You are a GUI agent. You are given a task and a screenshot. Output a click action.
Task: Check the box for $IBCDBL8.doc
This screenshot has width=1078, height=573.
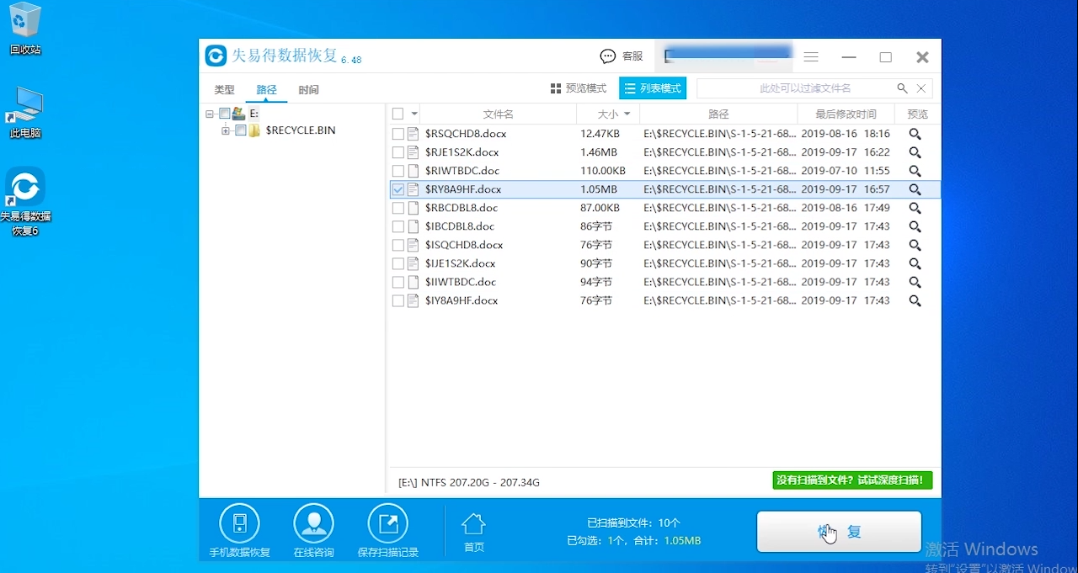pos(398,226)
